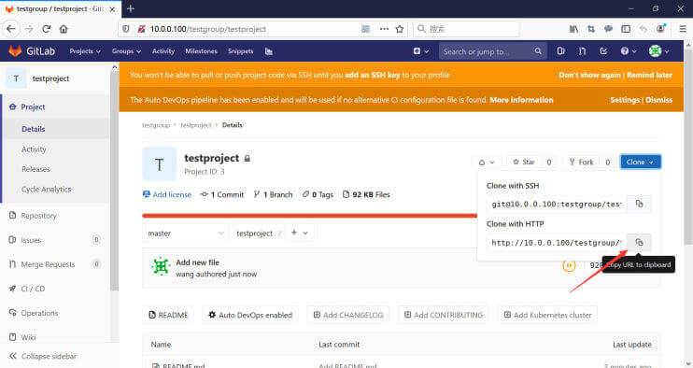Bookmark the page with the star icon
This screenshot has width=693, height=368.
pos(400,29)
